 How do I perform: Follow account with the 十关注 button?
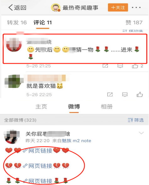coord(118,8)
